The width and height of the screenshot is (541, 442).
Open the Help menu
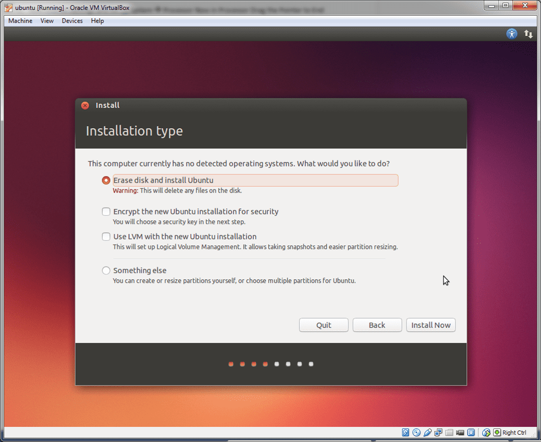97,21
